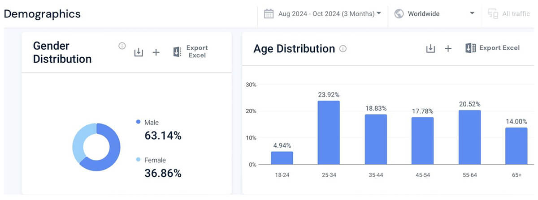538x200 pixels.
Task: Click Export Excel text in Gender Distribution
Action: [x=197, y=51]
